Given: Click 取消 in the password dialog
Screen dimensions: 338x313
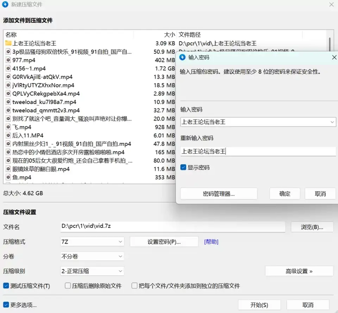Looking at the screenshot, I should coord(320,194).
